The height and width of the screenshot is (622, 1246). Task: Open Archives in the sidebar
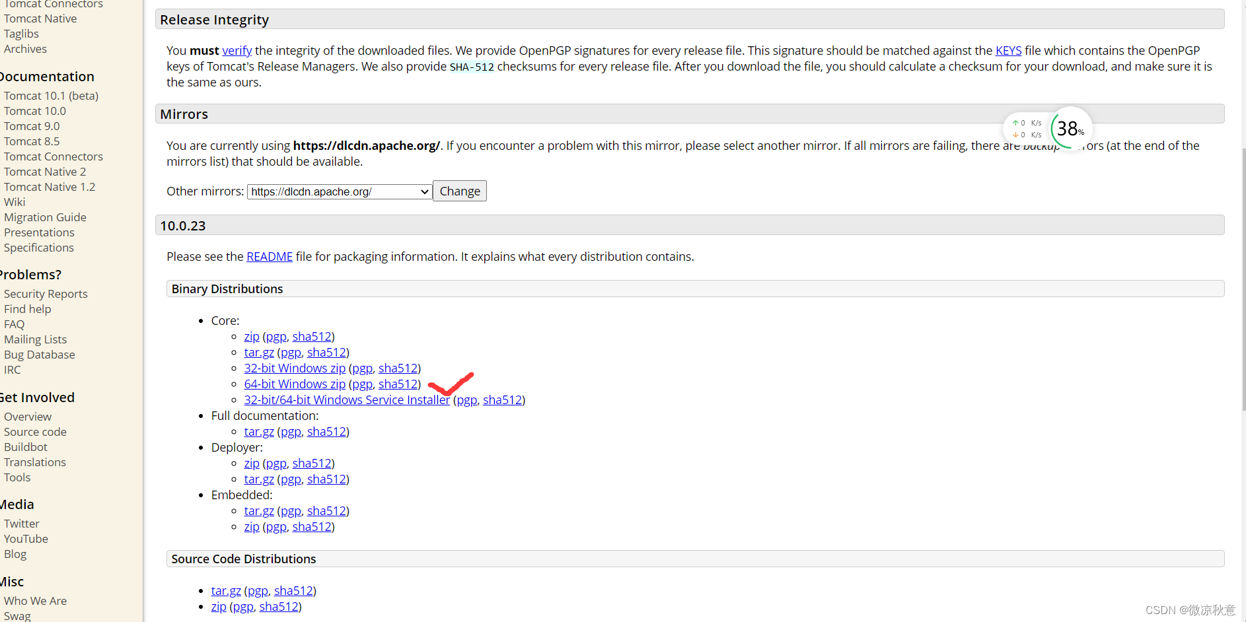point(25,49)
